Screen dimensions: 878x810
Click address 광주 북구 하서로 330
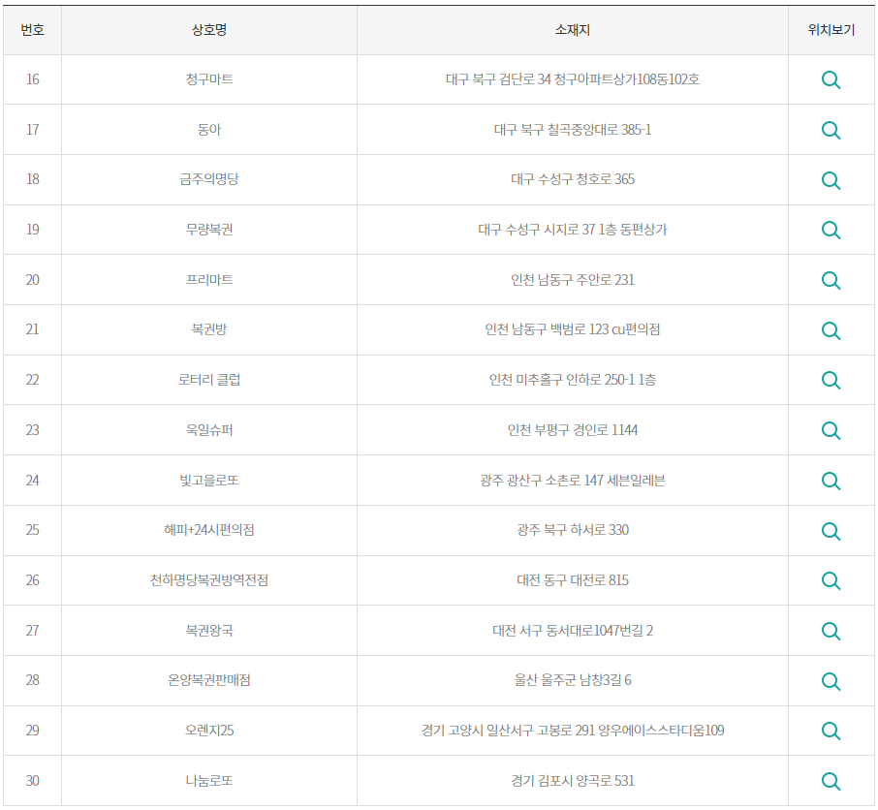[573, 530]
